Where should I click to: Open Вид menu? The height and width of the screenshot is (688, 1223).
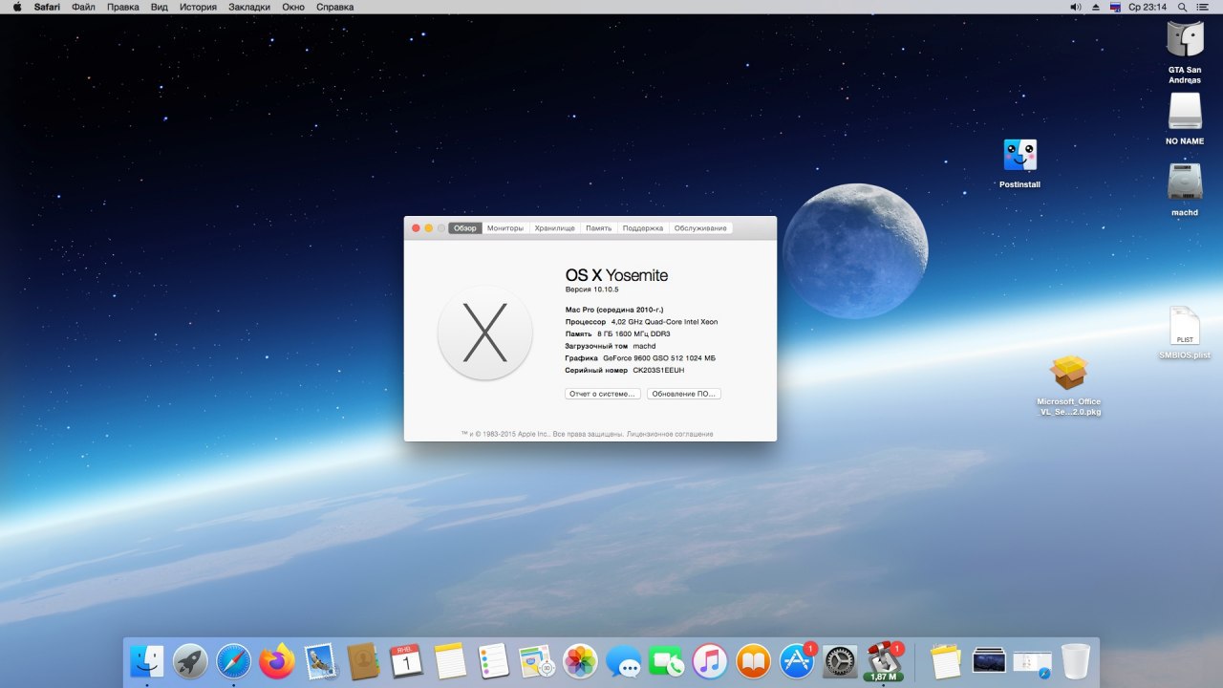tap(160, 7)
